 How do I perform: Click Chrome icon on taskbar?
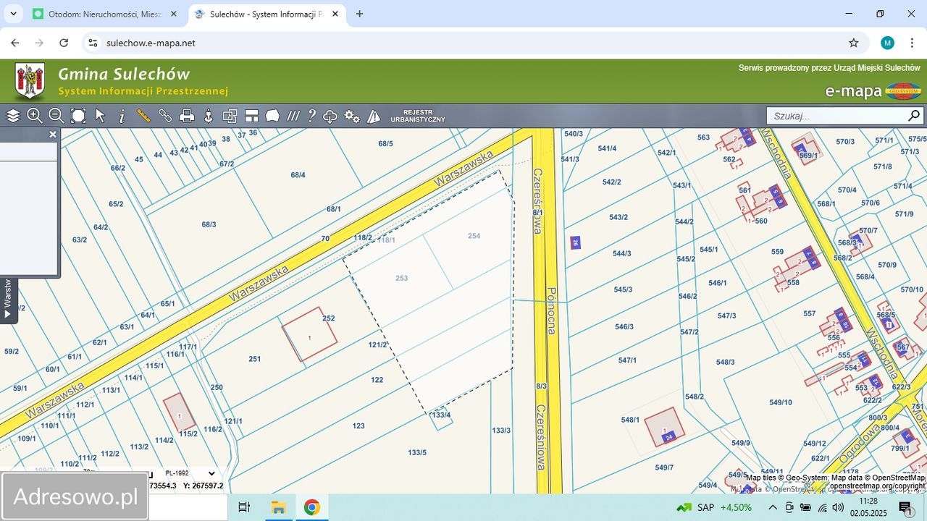pyautogui.click(x=311, y=507)
